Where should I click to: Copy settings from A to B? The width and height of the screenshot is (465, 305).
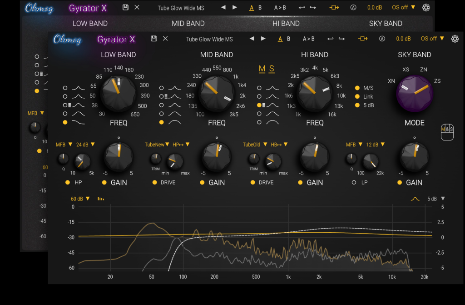tap(309, 39)
